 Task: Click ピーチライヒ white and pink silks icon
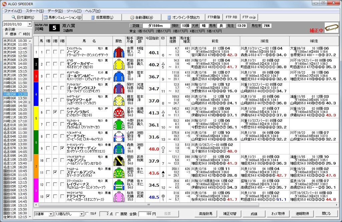pyautogui.click(x=119, y=136)
